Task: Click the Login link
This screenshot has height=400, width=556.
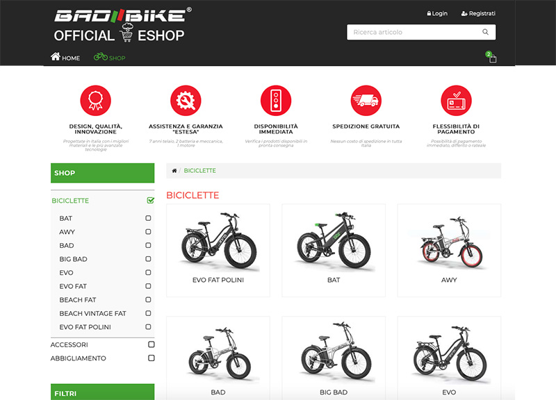Action: tap(437, 13)
